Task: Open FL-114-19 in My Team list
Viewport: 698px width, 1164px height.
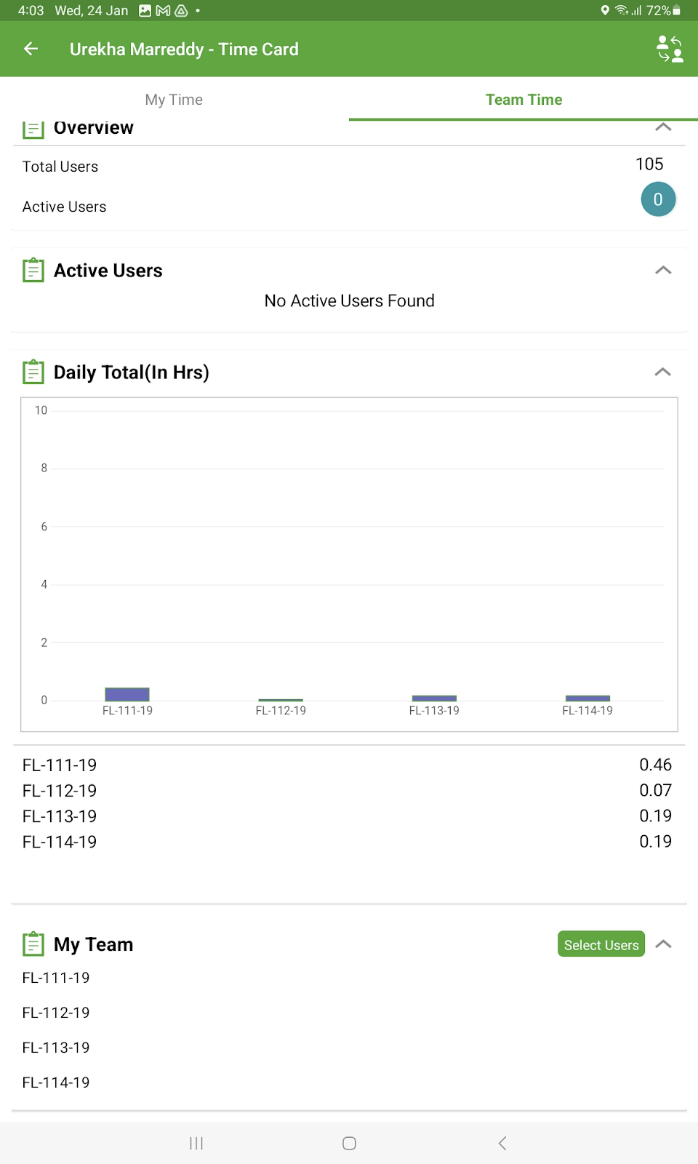Action: point(56,1083)
